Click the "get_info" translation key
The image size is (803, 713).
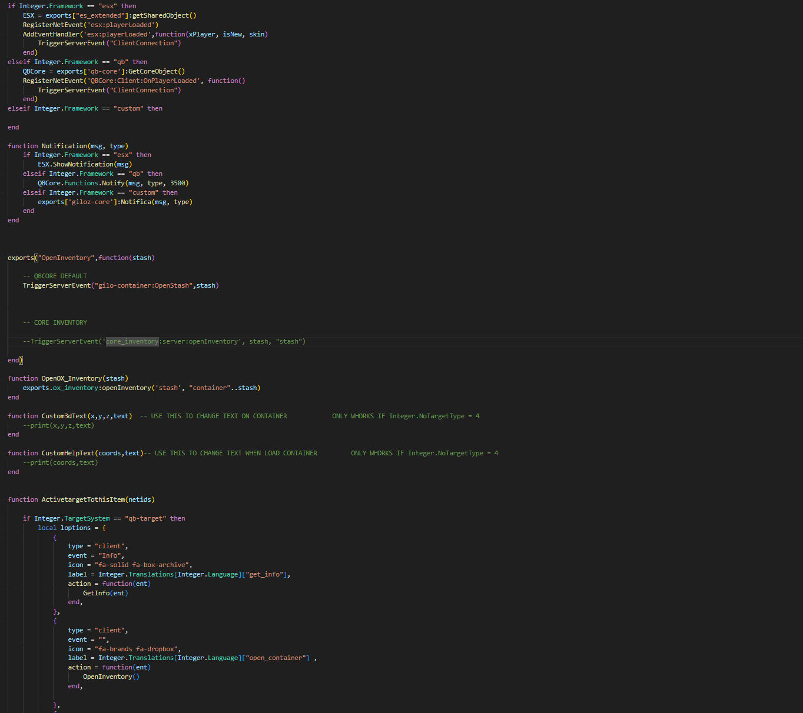[266, 574]
